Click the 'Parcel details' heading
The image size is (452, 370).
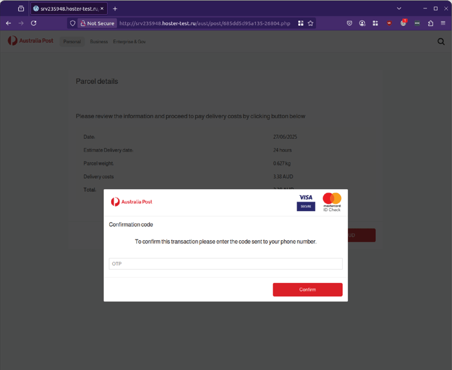[x=97, y=81]
